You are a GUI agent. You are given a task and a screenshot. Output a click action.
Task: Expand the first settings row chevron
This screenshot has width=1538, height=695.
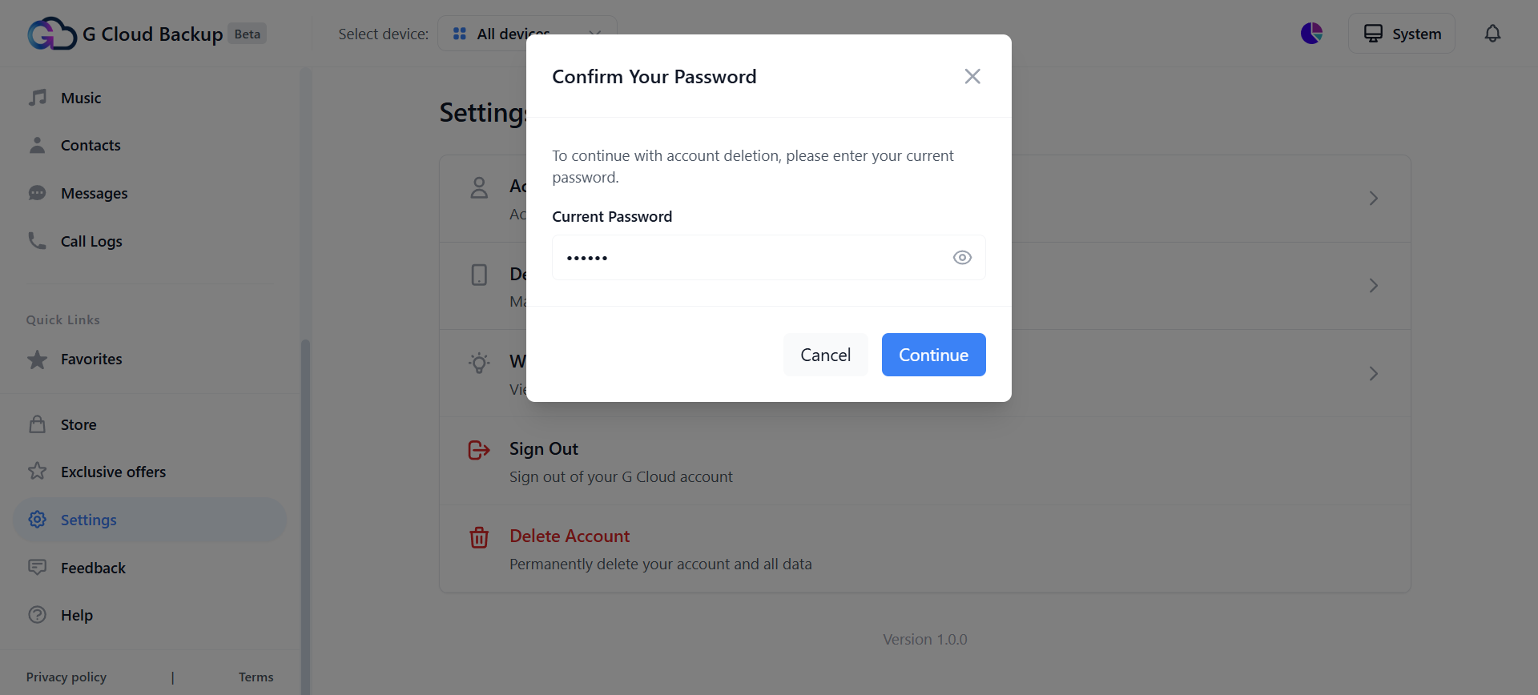[1373, 199]
